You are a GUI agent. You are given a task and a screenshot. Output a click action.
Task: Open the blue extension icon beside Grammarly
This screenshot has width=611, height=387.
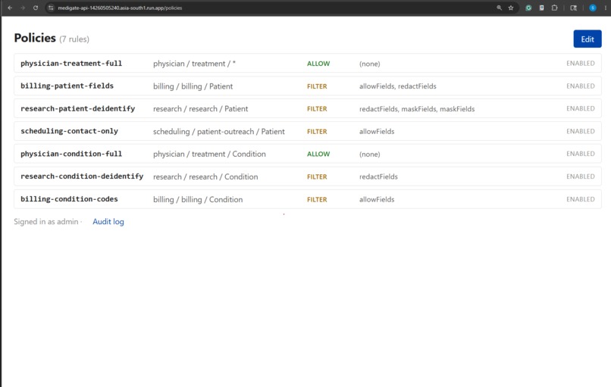pyautogui.click(x=542, y=8)
